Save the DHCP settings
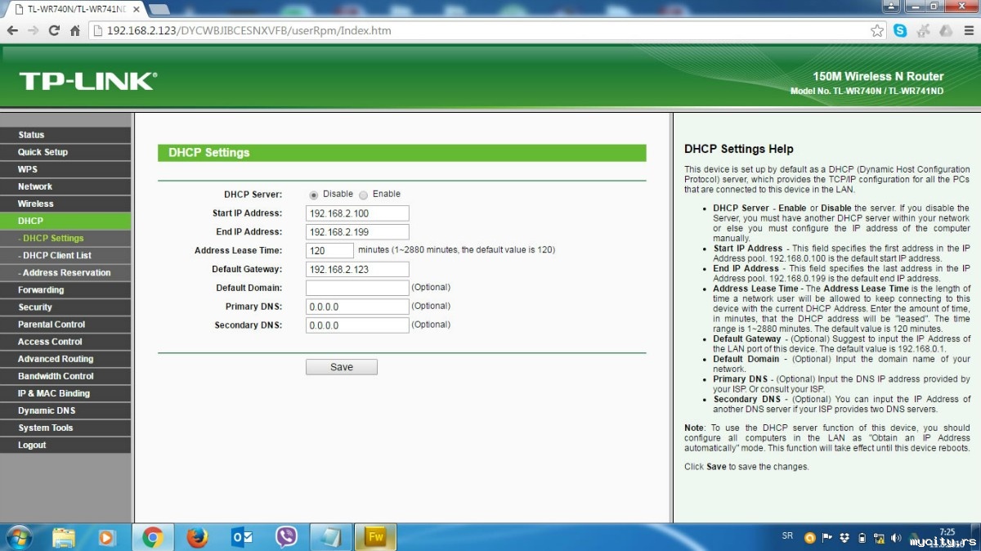Image resolution: width=981 pixels, height=551 pixels. (342, 367)
